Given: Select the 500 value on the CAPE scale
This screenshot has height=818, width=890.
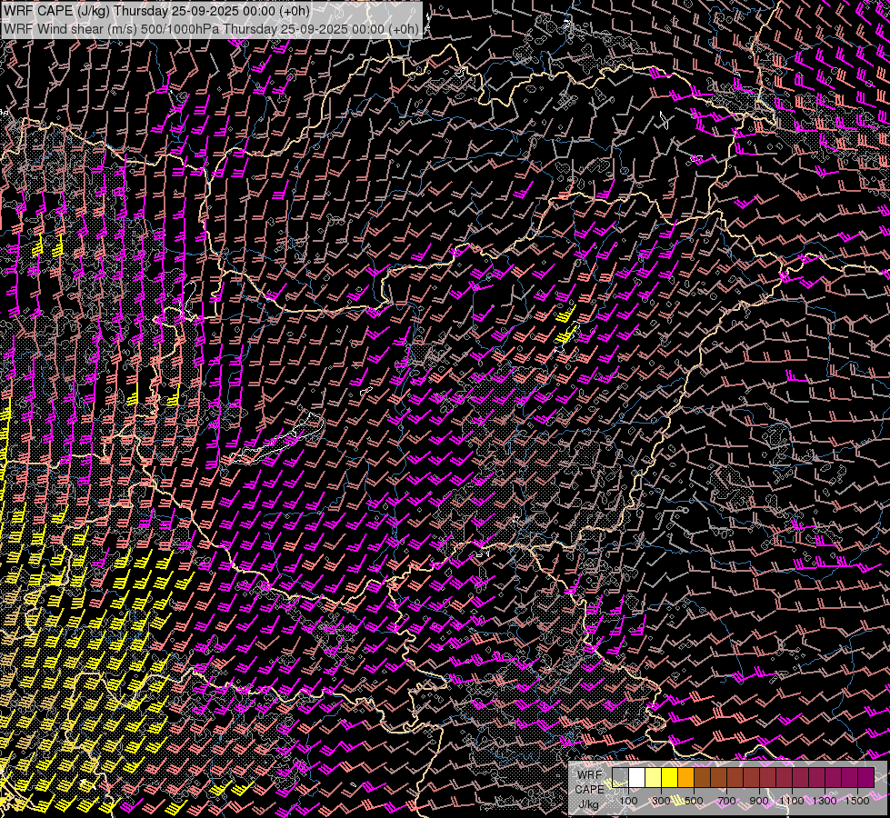Looking at the screenshot, I should [694, 801].
